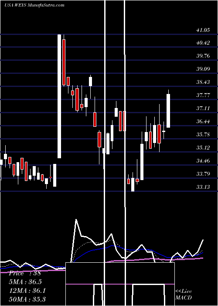Select the 34.46 price axis label
The height and width of the screenshot is (306, 218).
pyautogui.click(x=203, y=161)
